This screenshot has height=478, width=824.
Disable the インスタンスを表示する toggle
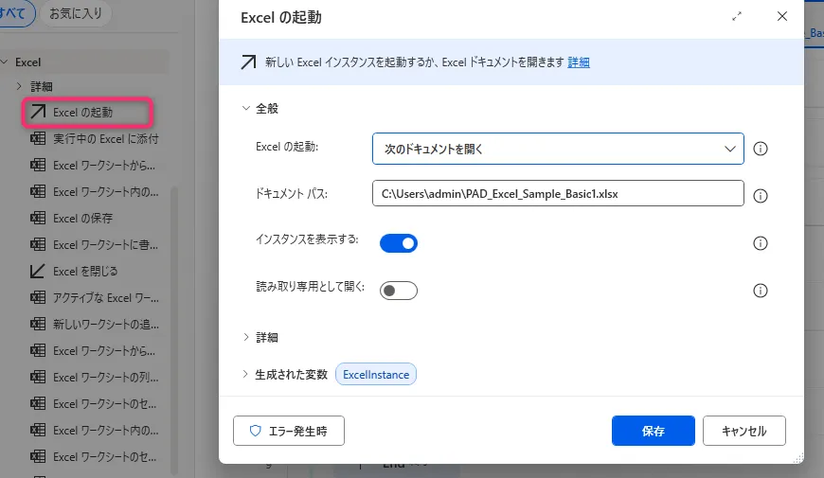pos(399,243)
